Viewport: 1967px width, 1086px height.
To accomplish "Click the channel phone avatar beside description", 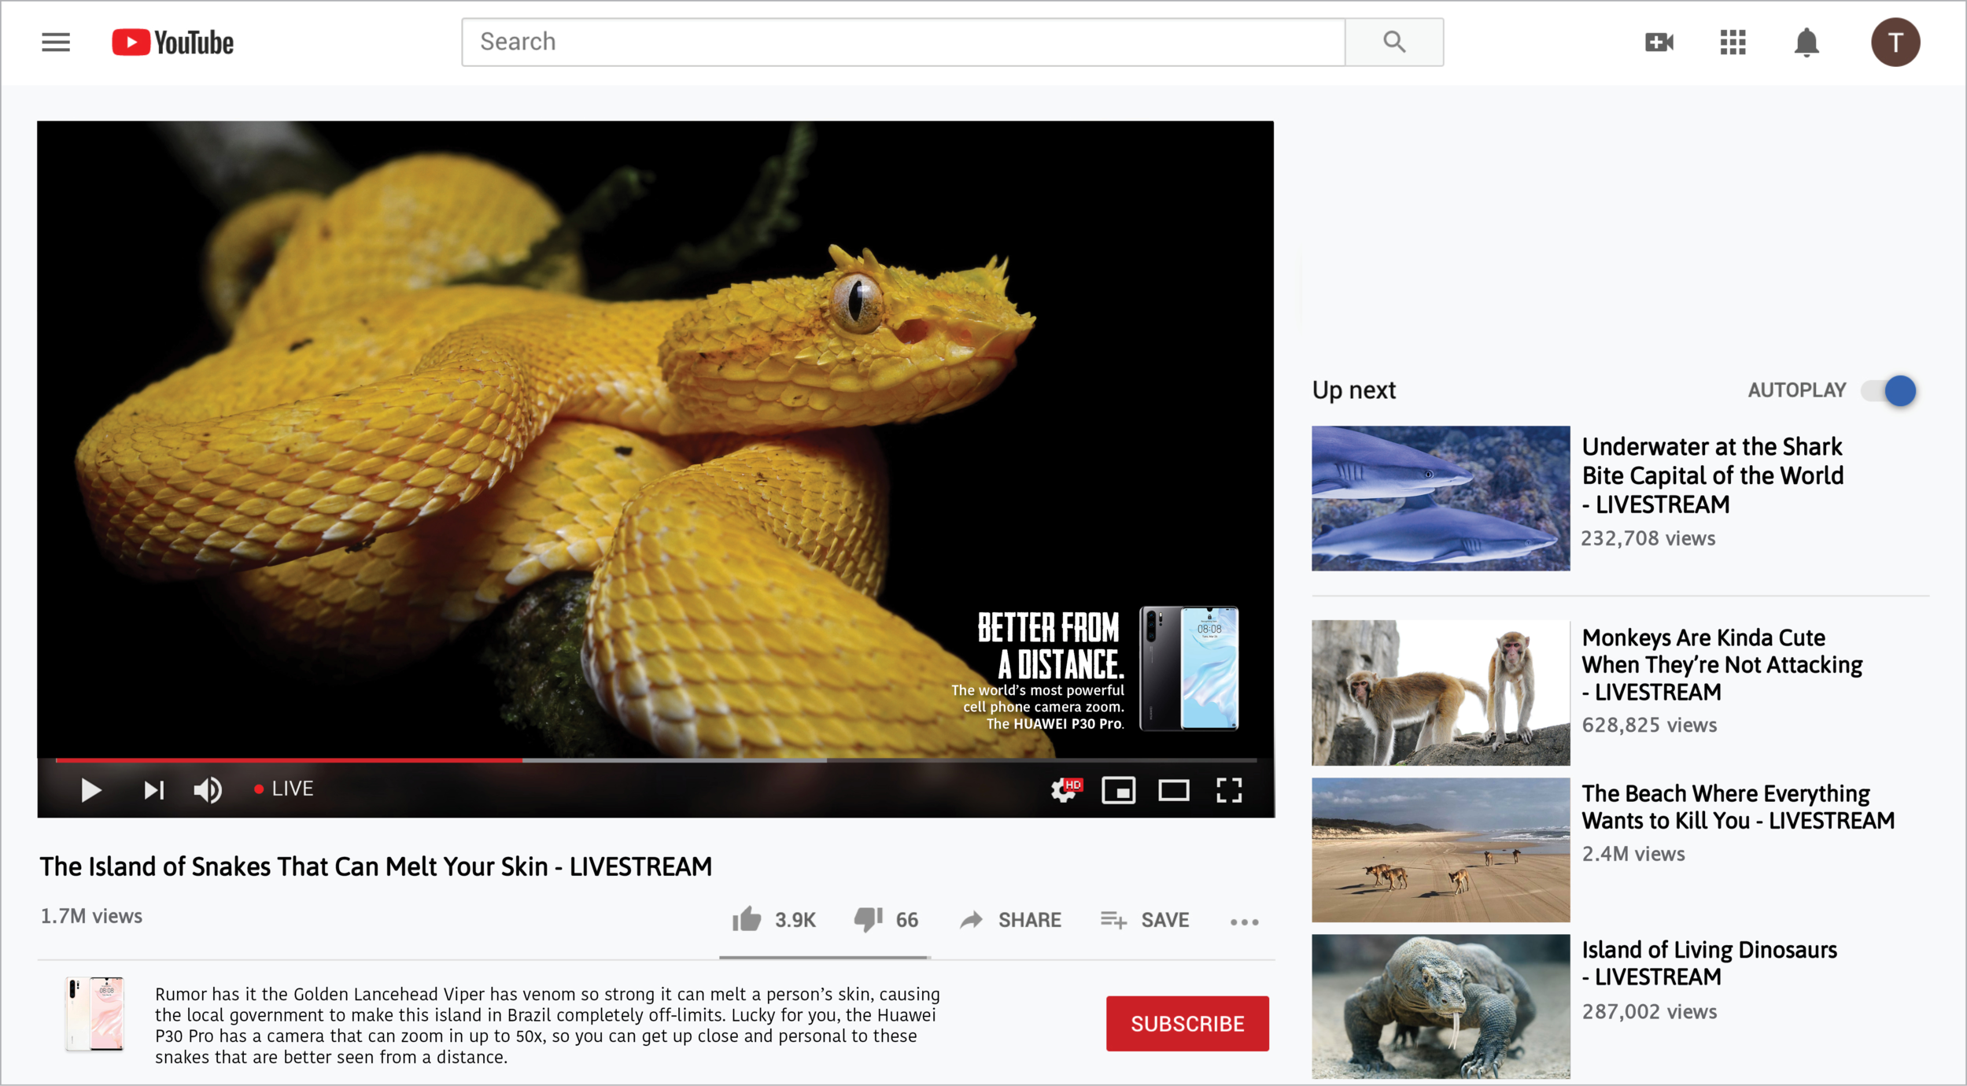I will click(95, 1014).
